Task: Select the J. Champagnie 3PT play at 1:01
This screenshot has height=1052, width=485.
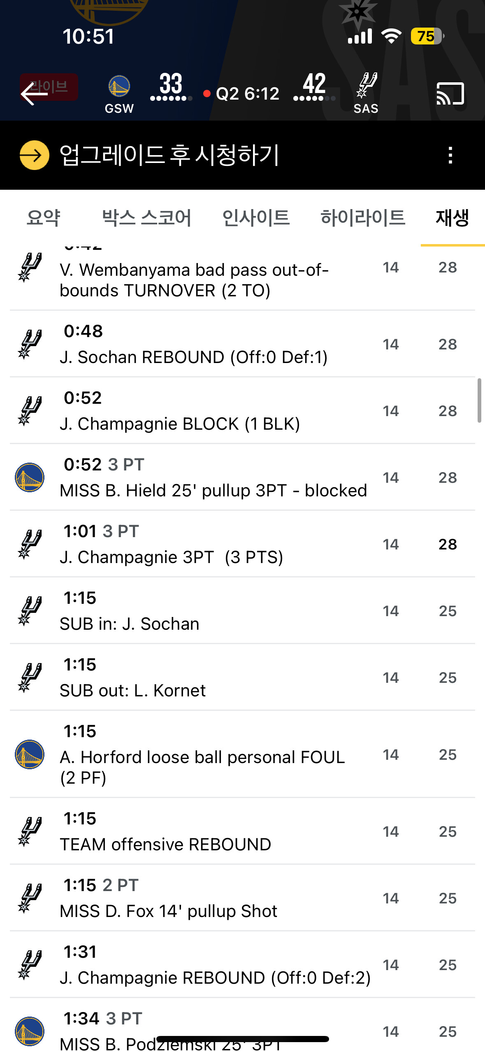Action: click(x=214, y=544)
